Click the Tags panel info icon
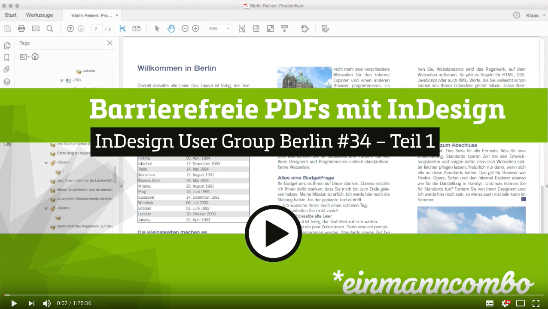Screen dimensions: 548x309 coord(35,57)
